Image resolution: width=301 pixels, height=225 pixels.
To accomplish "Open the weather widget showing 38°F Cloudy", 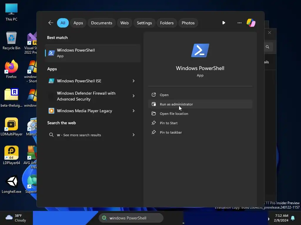I will pyautogui.click(x=16, y=218).
